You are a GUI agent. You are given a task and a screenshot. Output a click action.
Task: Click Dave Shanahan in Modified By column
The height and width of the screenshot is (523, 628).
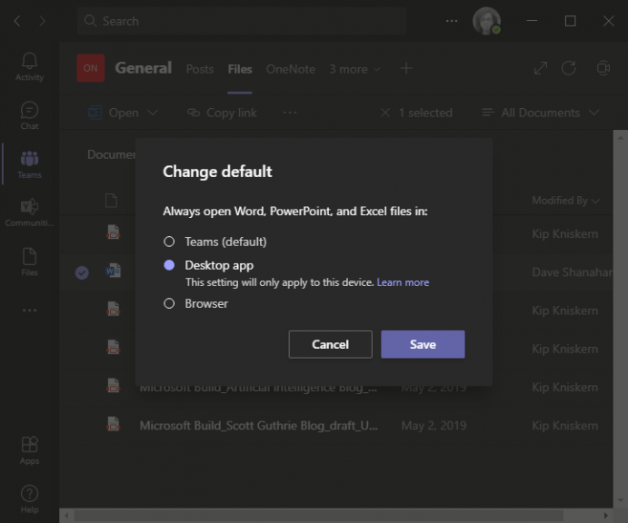573,272
